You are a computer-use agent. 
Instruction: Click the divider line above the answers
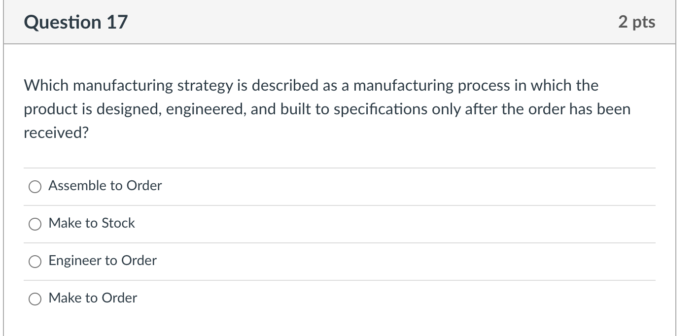339,168
